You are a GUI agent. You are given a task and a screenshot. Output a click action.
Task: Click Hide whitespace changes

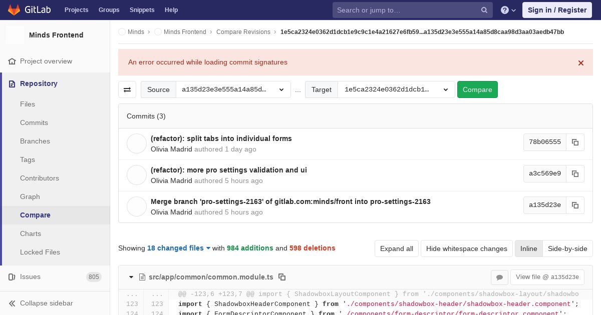tap(467, 248)
